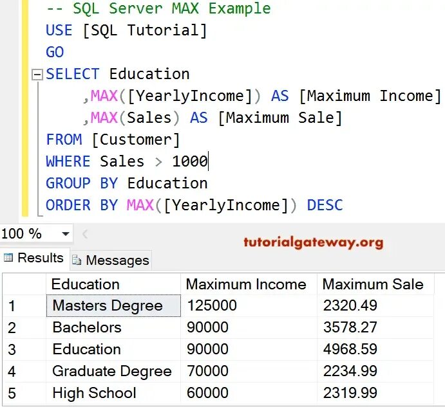Click [Maximum Income] alias in the query
This screenshot has width=445, height=407.
click(370, 96)
